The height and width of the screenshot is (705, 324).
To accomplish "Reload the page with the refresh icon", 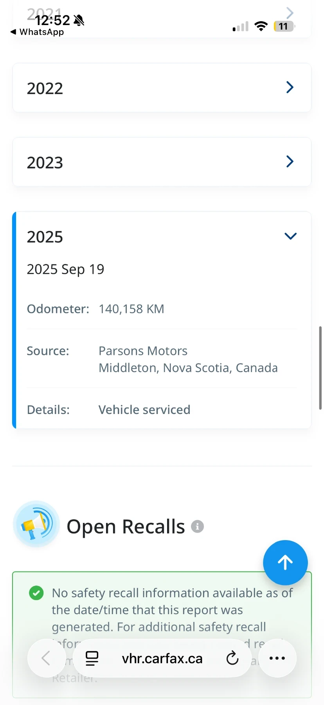I will tap(232, 658).
